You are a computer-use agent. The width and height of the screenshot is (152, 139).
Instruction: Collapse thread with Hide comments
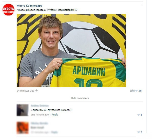(80, 98)
